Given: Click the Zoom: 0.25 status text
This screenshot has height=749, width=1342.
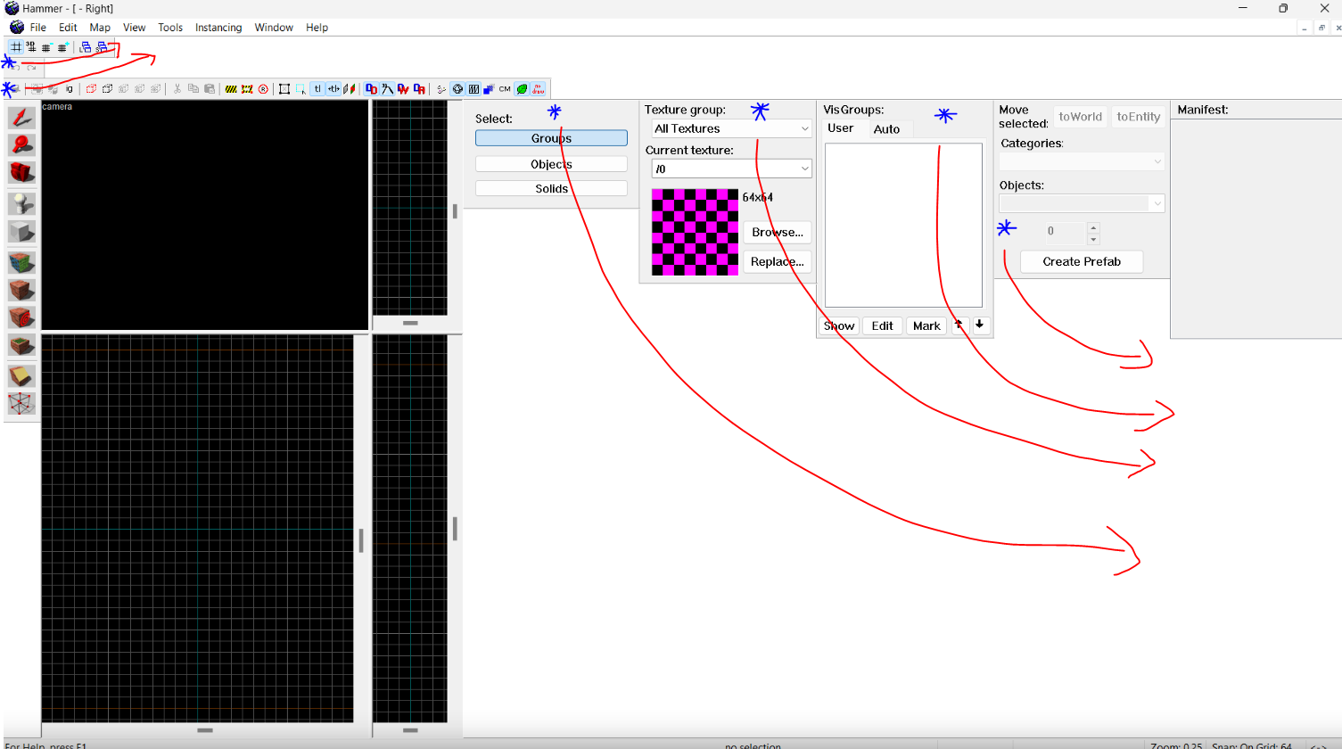Looking at the screenshot, I should pyautogui.click(x=1176, y=745).
